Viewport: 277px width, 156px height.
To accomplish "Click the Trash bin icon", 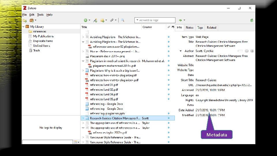I will coord(31,50).
